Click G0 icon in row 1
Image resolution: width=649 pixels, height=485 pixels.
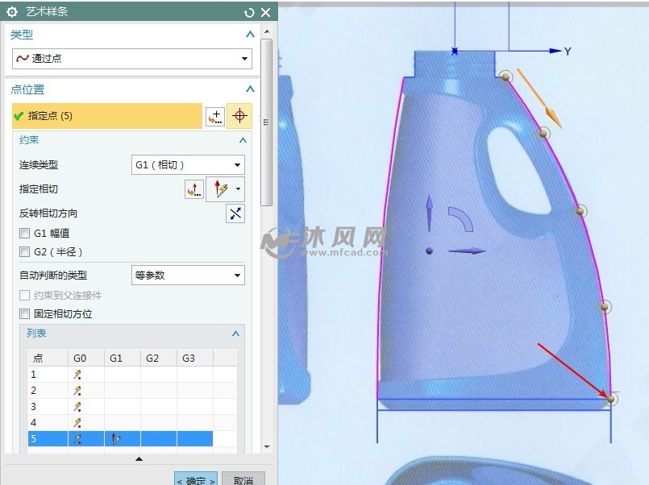pyautogui.click(x=77, y=375)
